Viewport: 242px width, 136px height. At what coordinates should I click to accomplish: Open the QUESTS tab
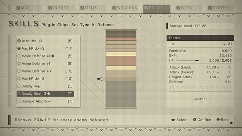coord(61,8)
